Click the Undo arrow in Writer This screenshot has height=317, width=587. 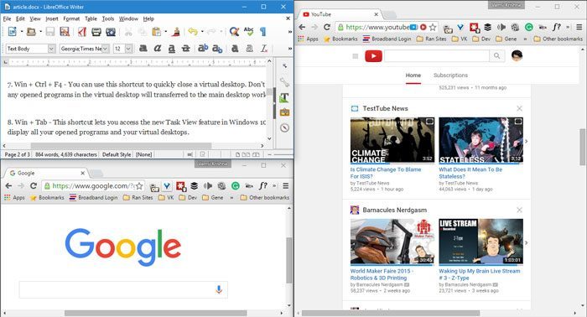point(193,32)
